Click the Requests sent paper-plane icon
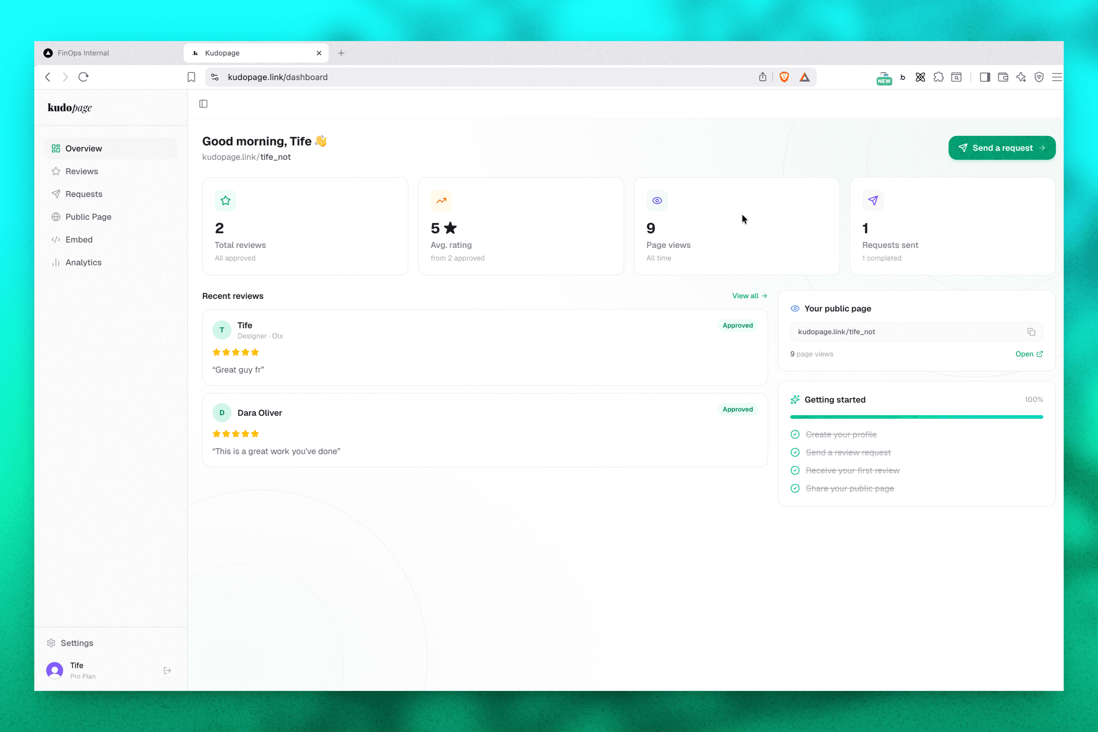Image resolution: width=1098 pixels, height=732 pixels. 873,201
